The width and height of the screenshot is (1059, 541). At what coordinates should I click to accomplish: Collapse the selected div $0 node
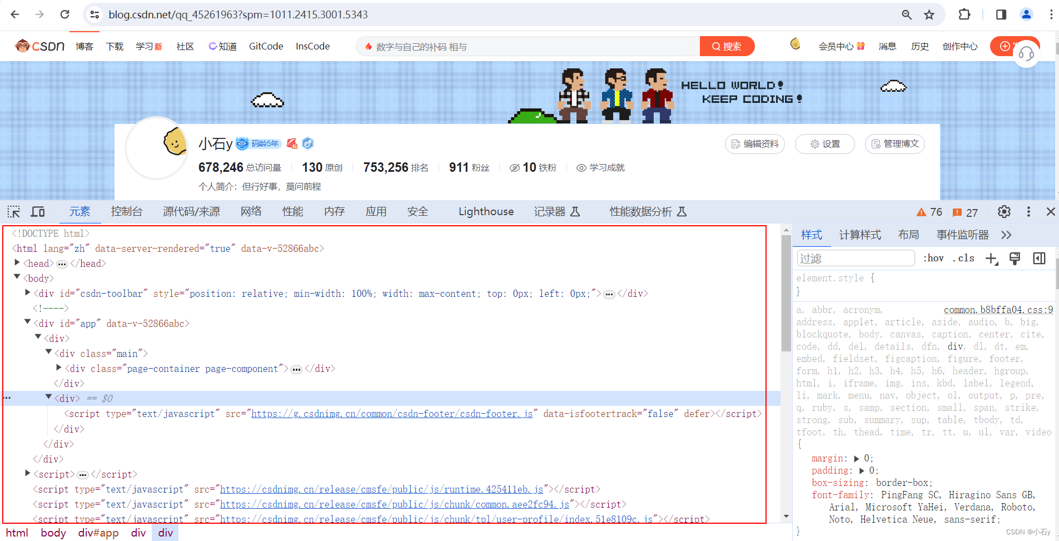49,397
